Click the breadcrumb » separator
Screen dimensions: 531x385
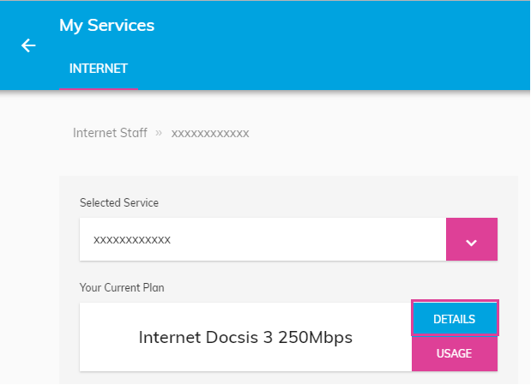(159, 133)
